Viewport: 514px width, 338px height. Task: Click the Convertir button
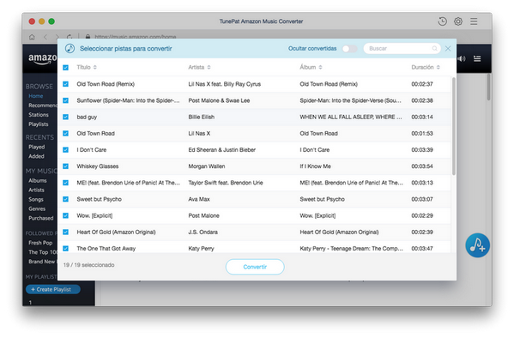coord(255,267)
